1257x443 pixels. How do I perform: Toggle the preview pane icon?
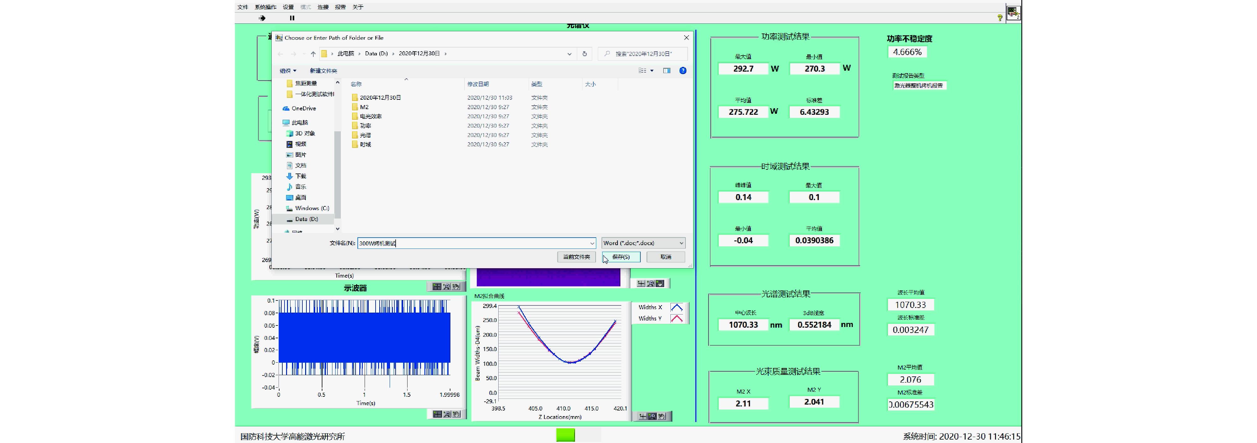[x=667, y=71]
